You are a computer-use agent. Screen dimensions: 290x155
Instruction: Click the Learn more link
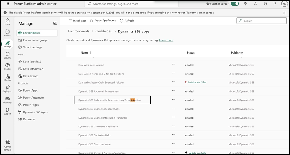pyautogui.click(x=166, y=40)
